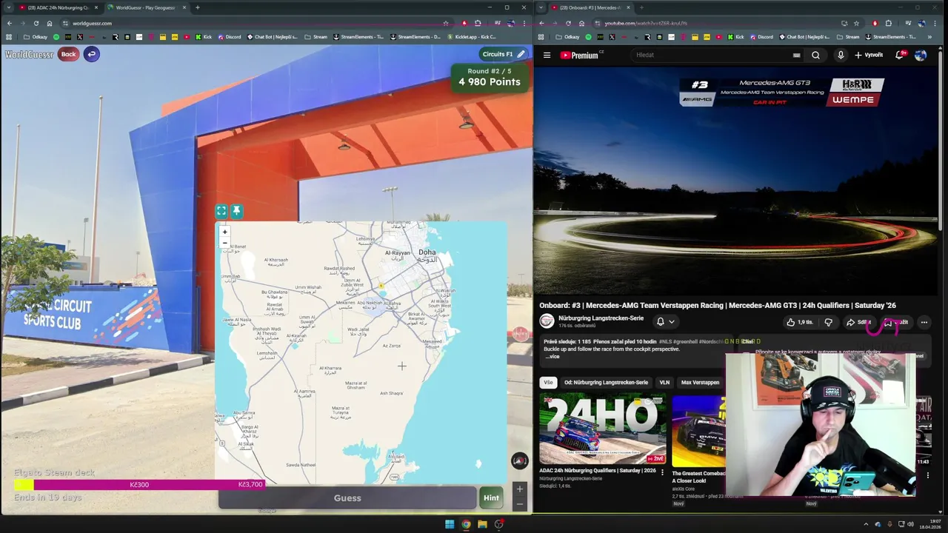
Task: Dislike the Onboard #3 video
Action: 828,322
